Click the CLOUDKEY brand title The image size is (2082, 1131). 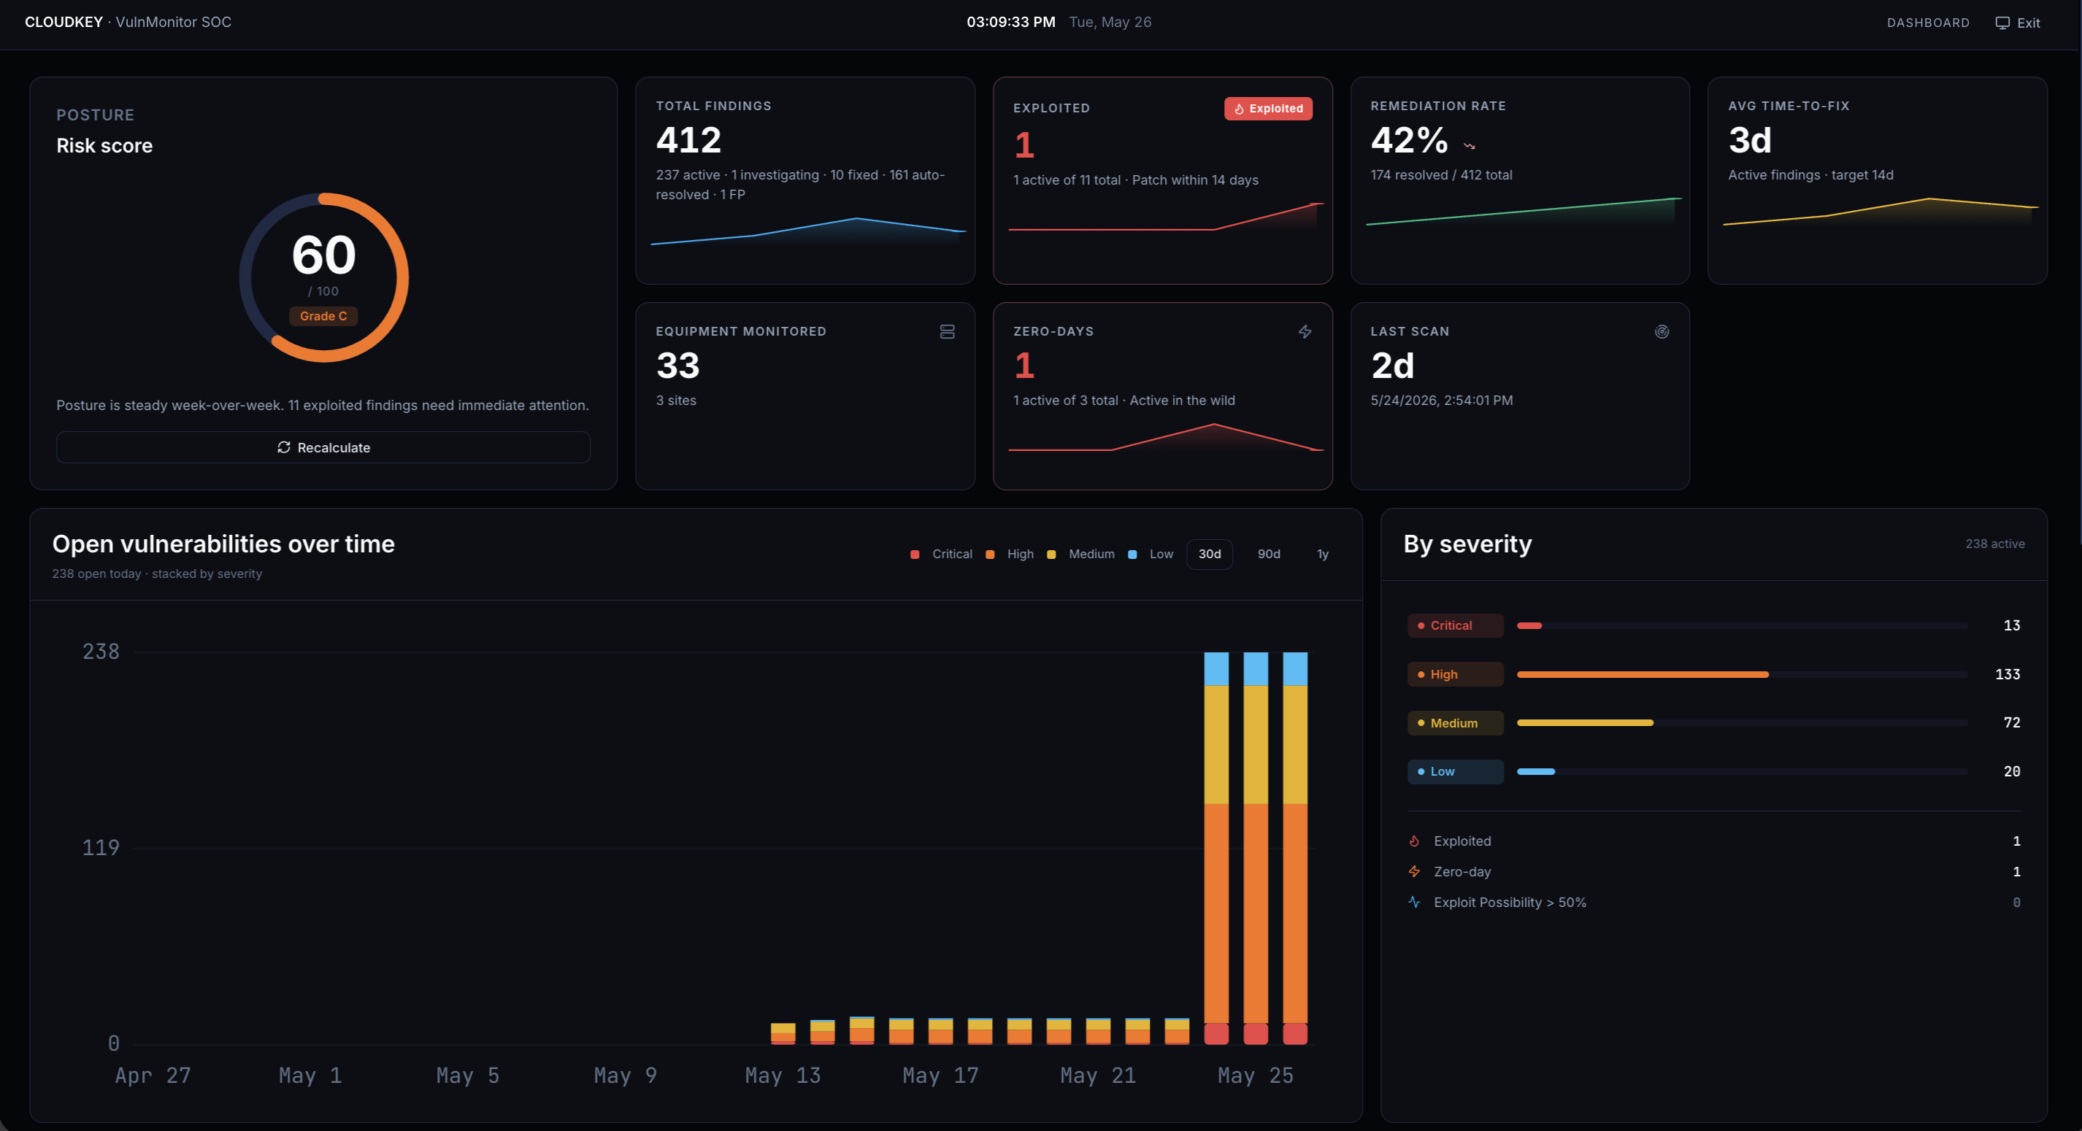(64, 22)
